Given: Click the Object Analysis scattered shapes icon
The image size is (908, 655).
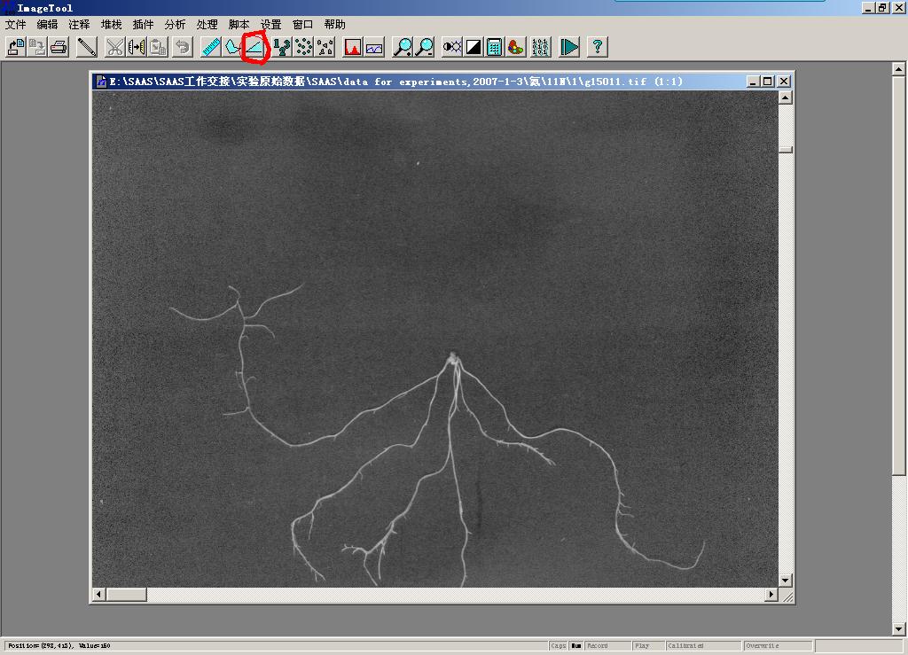Looking at the screenshot, I should pyautogui.click(x=325, y=47).
